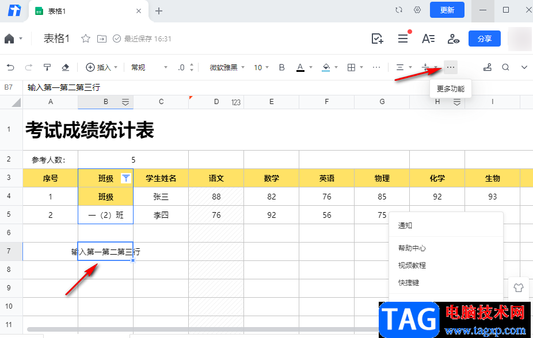This screenshot has height=338, width=533.
Task: Expand the borders dropdown arrow
Action: 361,67
